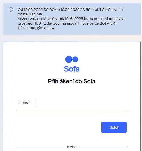This screenshot has width=142, height=151.
Task: Click the SOFA 5.4 version text in banner
Action: click(x=108, y=23)
